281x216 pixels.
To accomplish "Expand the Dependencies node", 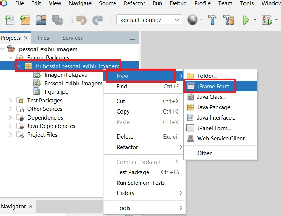I will click(x=11, y=118).
